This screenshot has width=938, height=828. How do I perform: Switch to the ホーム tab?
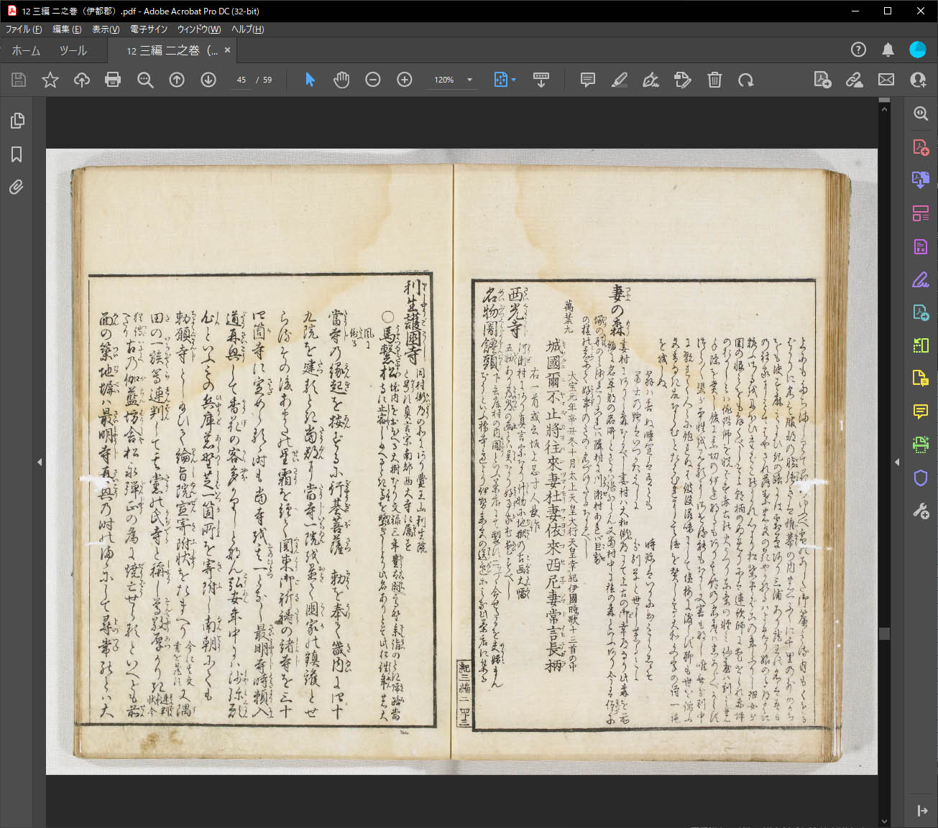tap(26, 50)
